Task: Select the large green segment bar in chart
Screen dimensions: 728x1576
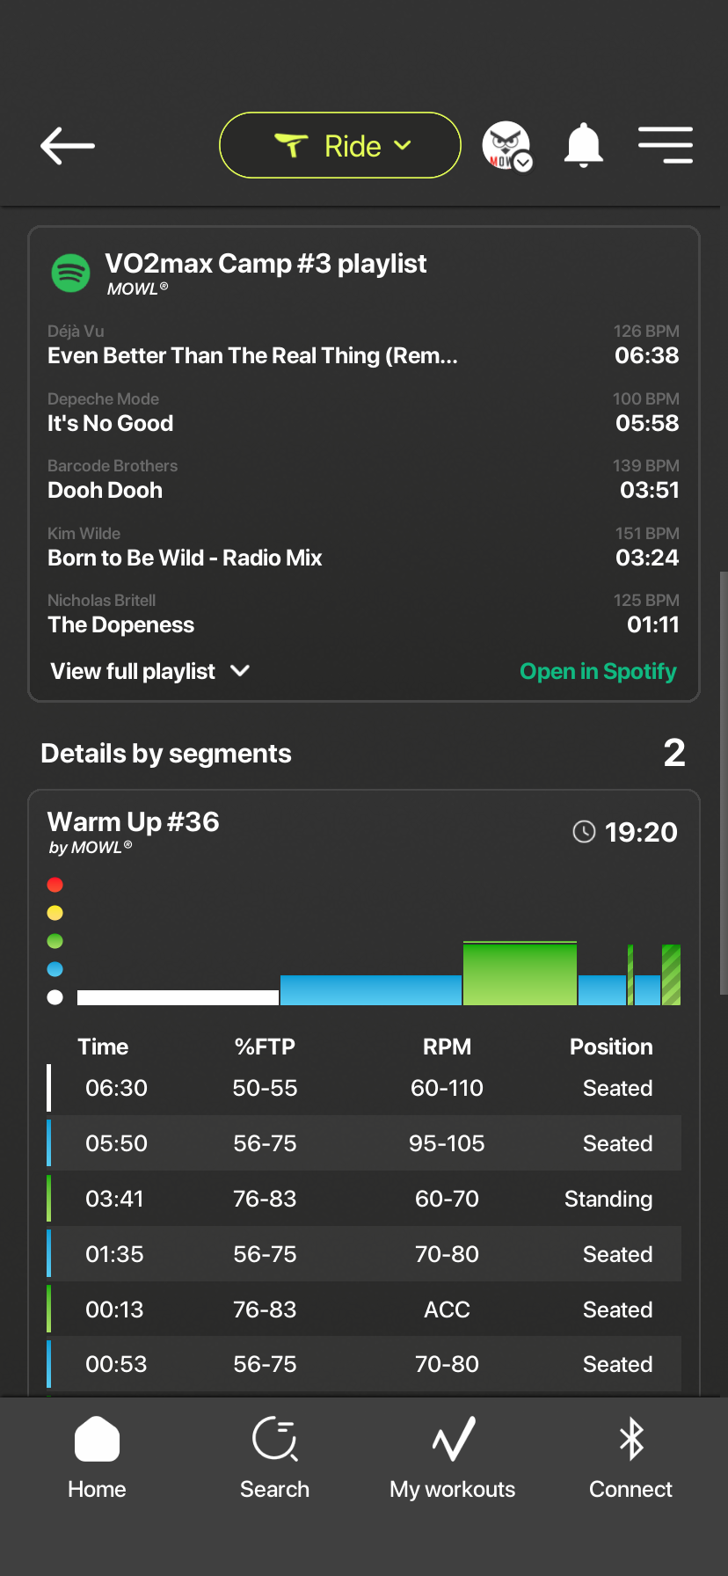Action: 520,974
